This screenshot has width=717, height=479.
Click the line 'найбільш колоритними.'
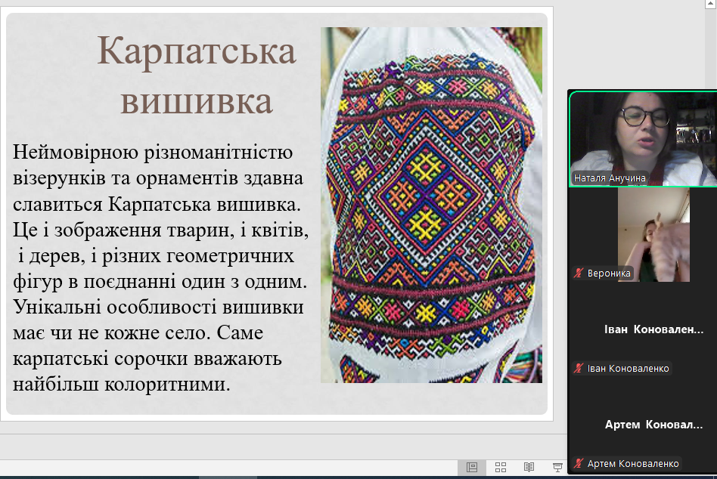(121, 384)
